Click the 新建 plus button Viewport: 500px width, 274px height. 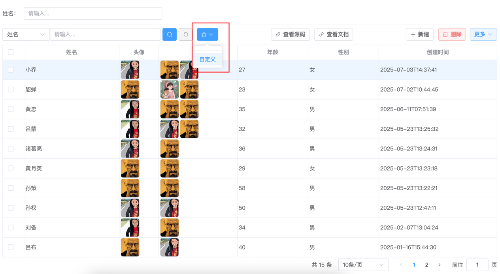pos(420,34)
